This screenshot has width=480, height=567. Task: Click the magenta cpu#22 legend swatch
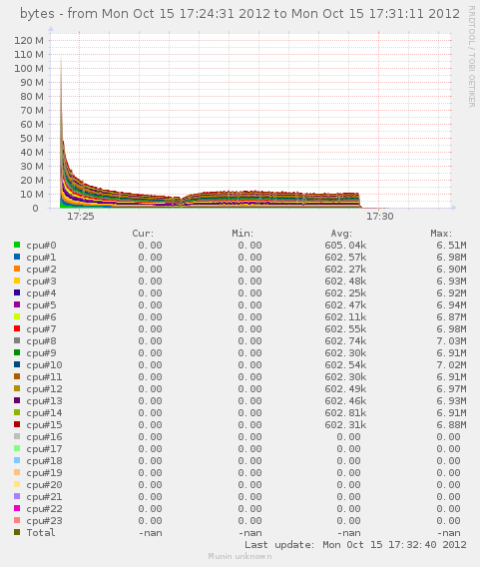(17, 508)
